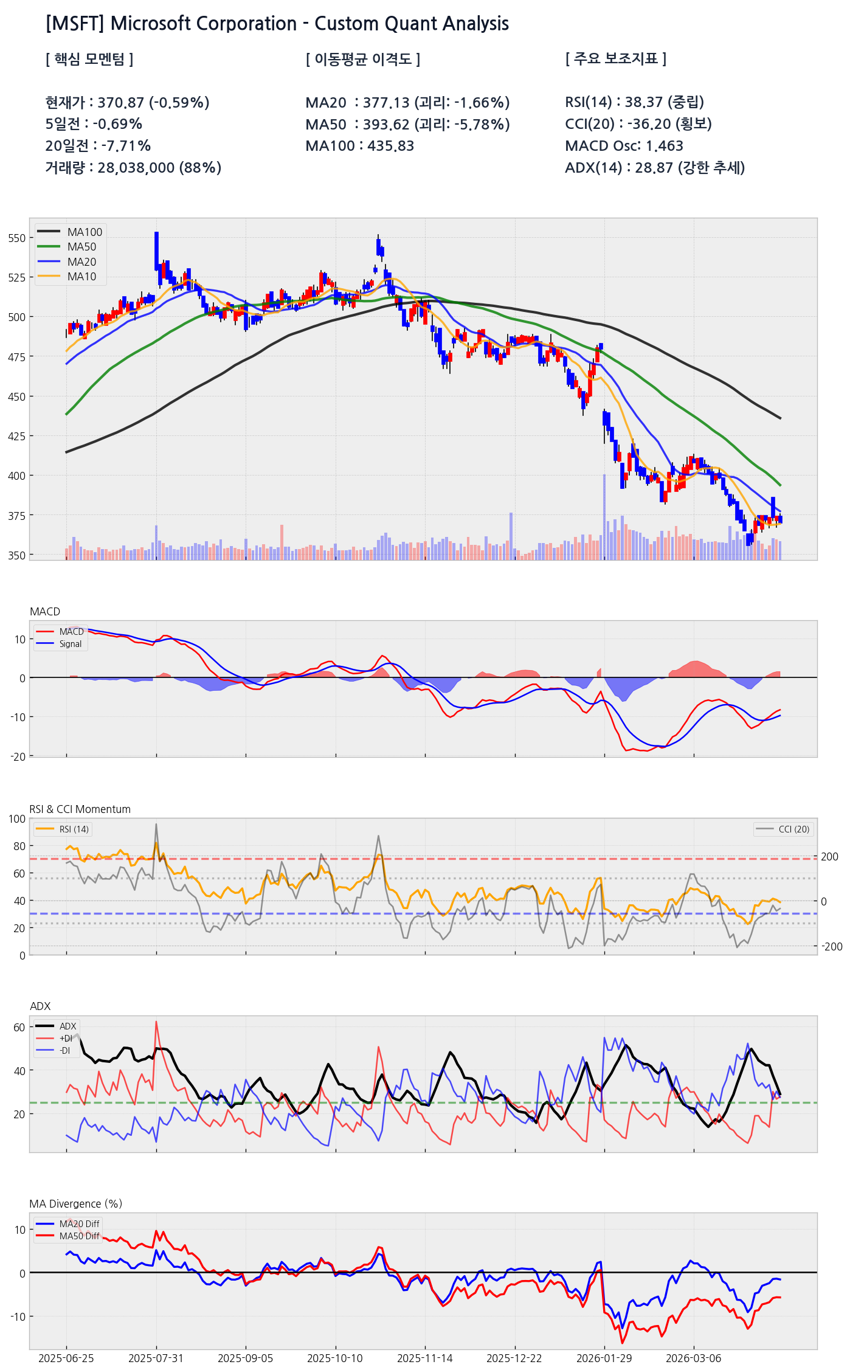Image resolution: width=850 pixels, height=1370 pixels.
Task: Click the MA10 legend entry in price chart
Action: click(x=67, y=277)
